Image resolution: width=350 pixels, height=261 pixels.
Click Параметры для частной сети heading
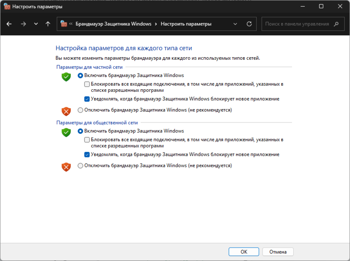(89, 67)
